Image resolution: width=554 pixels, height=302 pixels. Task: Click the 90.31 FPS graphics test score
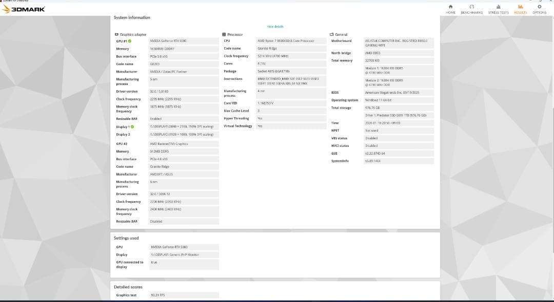coord(183,295)
